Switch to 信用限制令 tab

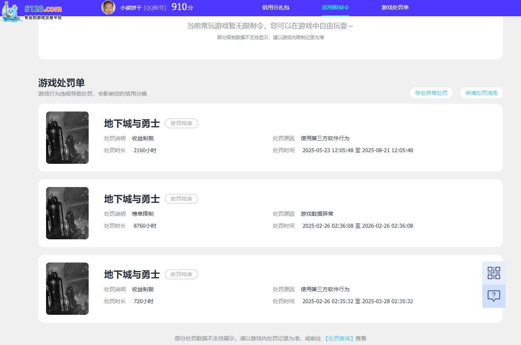pos(335,7)
